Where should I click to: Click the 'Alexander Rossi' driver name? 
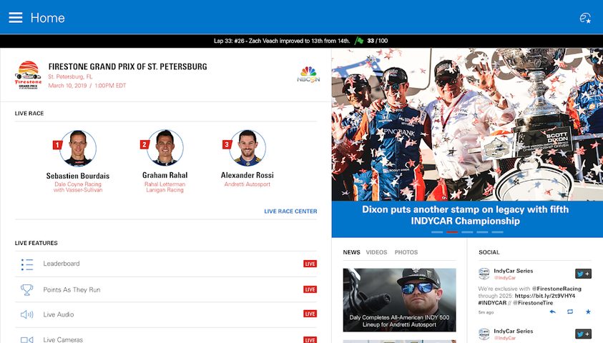pos(247,175)
